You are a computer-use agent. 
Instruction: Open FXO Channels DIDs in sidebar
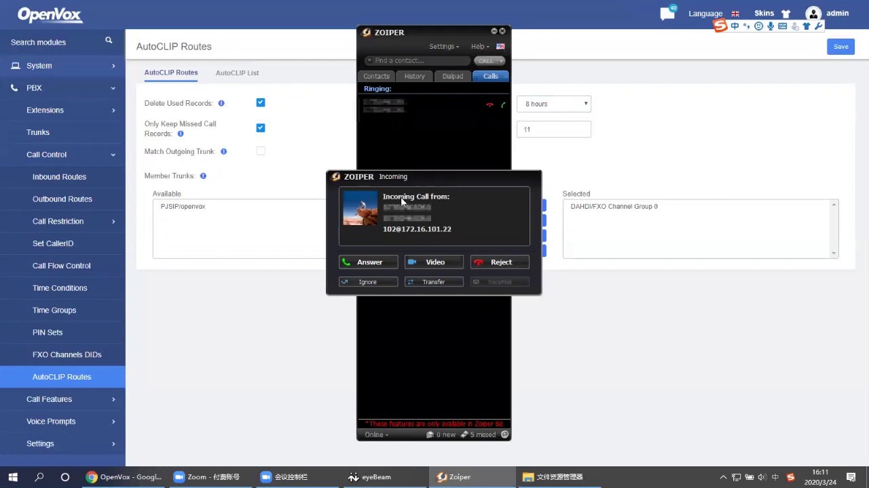pyautogui.click(x=67, y=354)
